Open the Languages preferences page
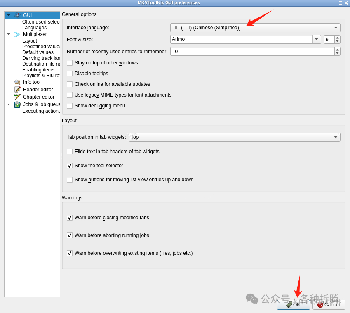 tap(34, 28)
